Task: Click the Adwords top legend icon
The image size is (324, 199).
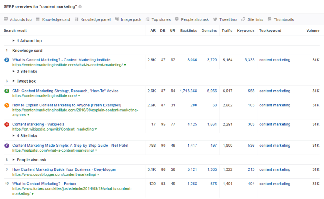Action: click(6, 19)
